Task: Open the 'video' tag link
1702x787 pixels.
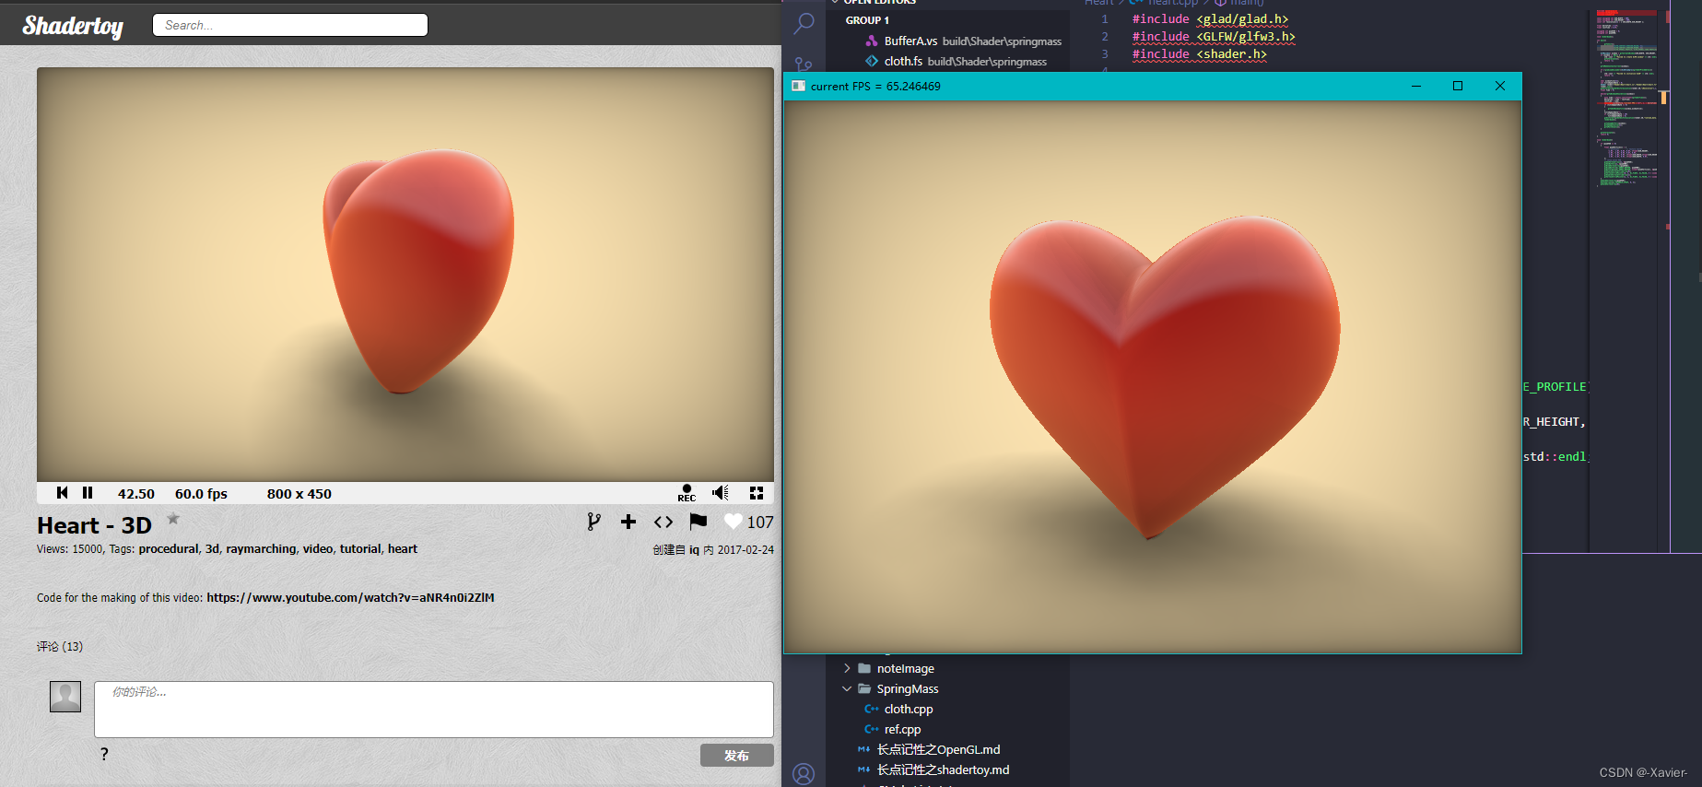Action: click(x=318, y=548)
